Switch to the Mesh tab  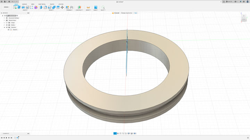[x=33, y=4]
